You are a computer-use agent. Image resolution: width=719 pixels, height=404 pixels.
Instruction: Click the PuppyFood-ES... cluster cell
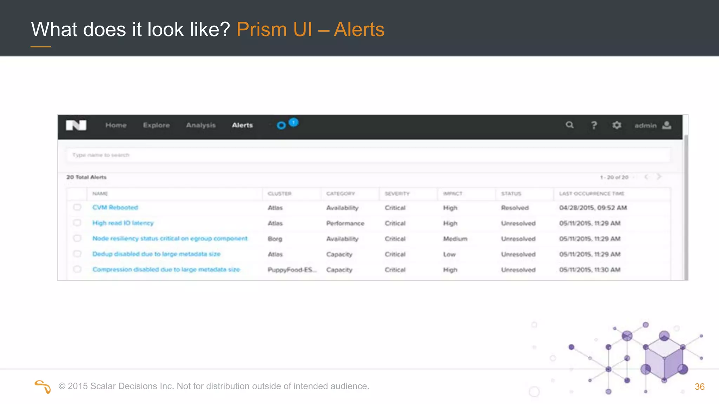[292, 270]
